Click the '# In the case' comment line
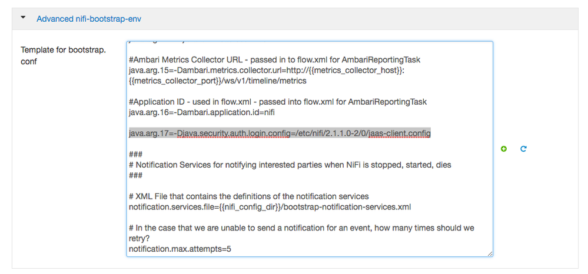Screen dimensions: 588x274 coord(301,228)
